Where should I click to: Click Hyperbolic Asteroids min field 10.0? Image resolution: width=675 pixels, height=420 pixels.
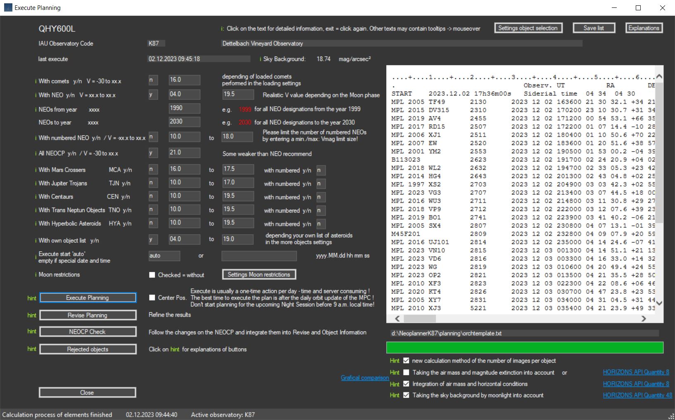click(184, 223)
